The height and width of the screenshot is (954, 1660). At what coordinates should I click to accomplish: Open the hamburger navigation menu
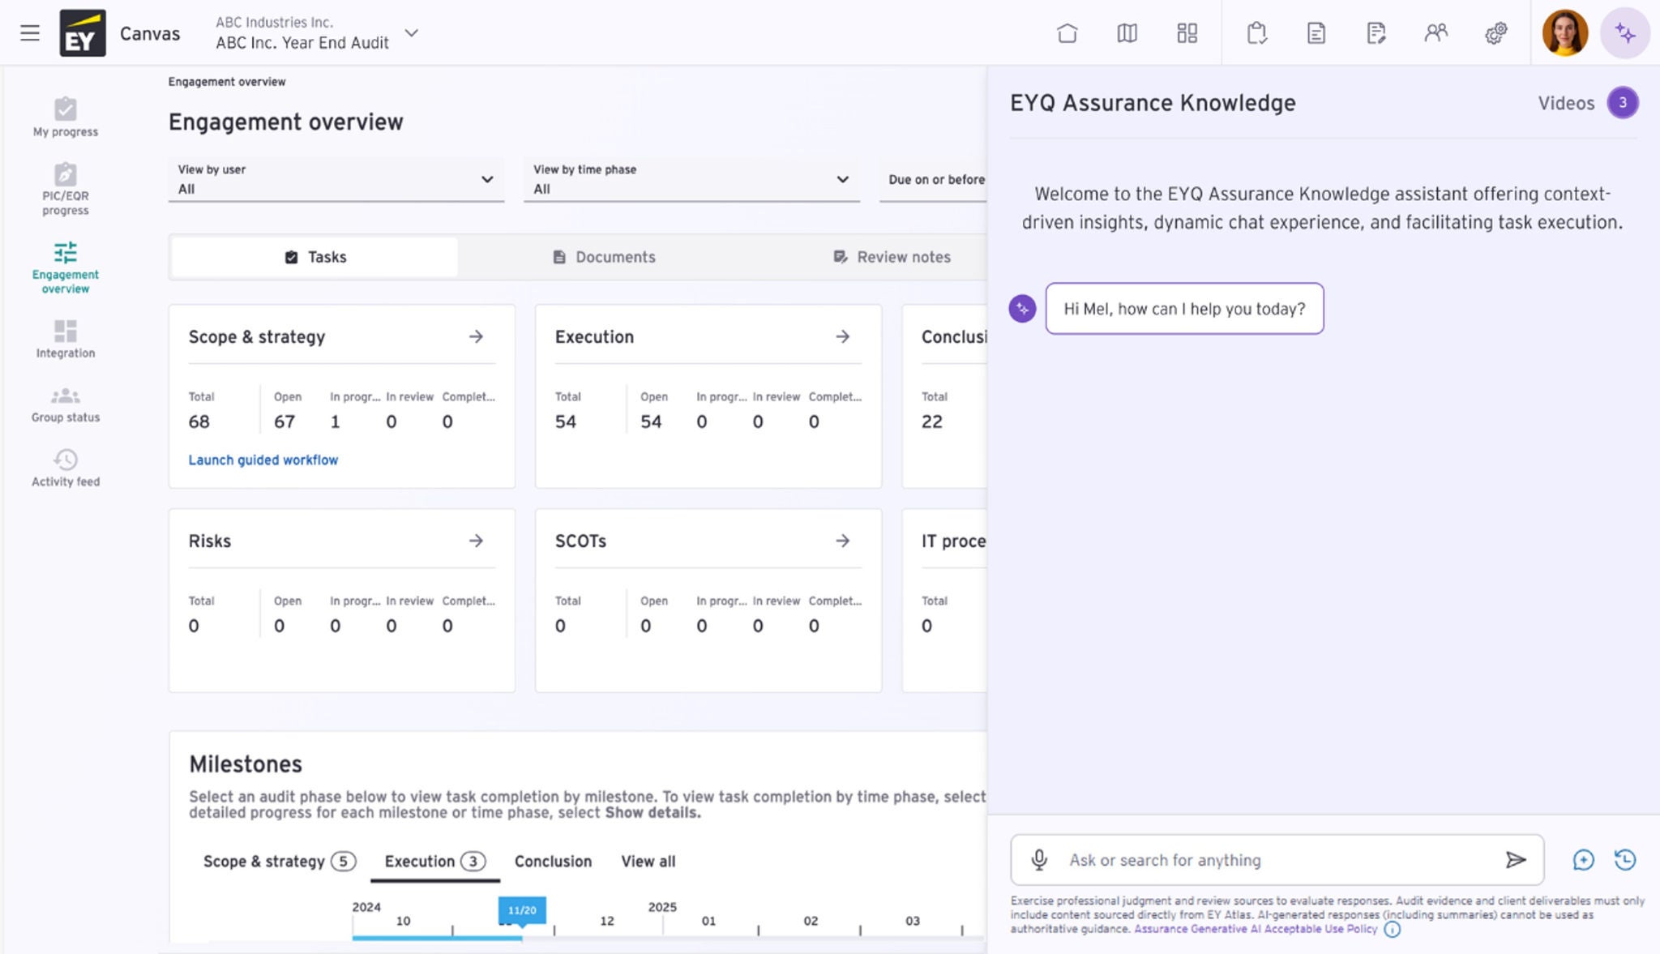point(30,33)
